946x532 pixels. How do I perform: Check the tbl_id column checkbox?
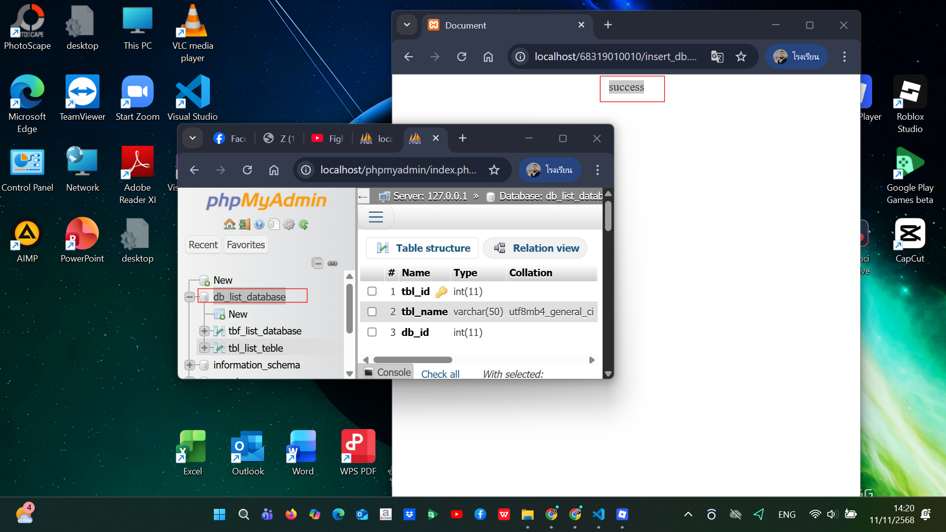[x=372, y=291]
